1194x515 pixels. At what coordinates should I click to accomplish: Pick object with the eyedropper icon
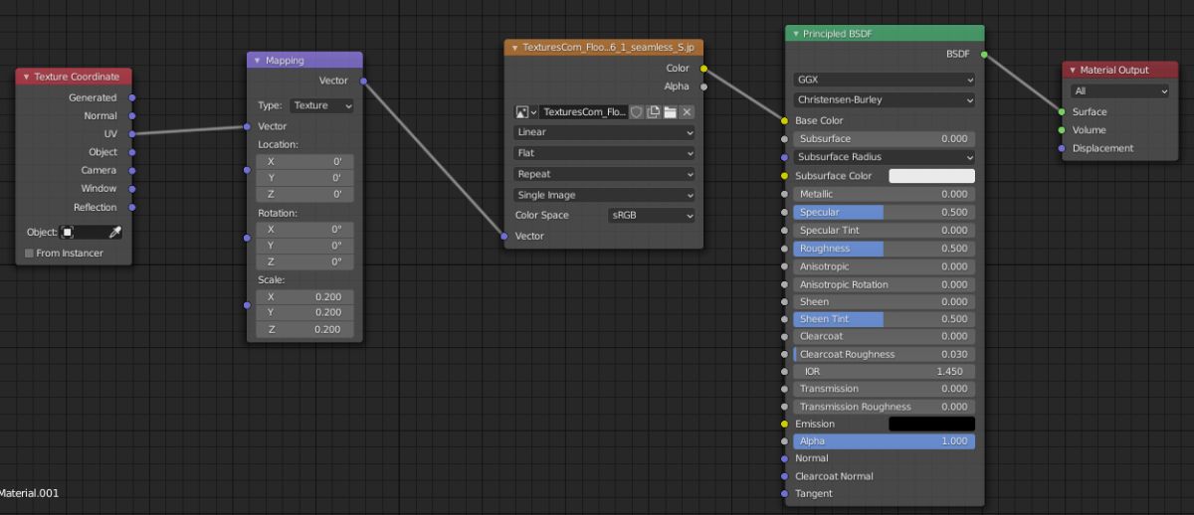pos(114,232)
